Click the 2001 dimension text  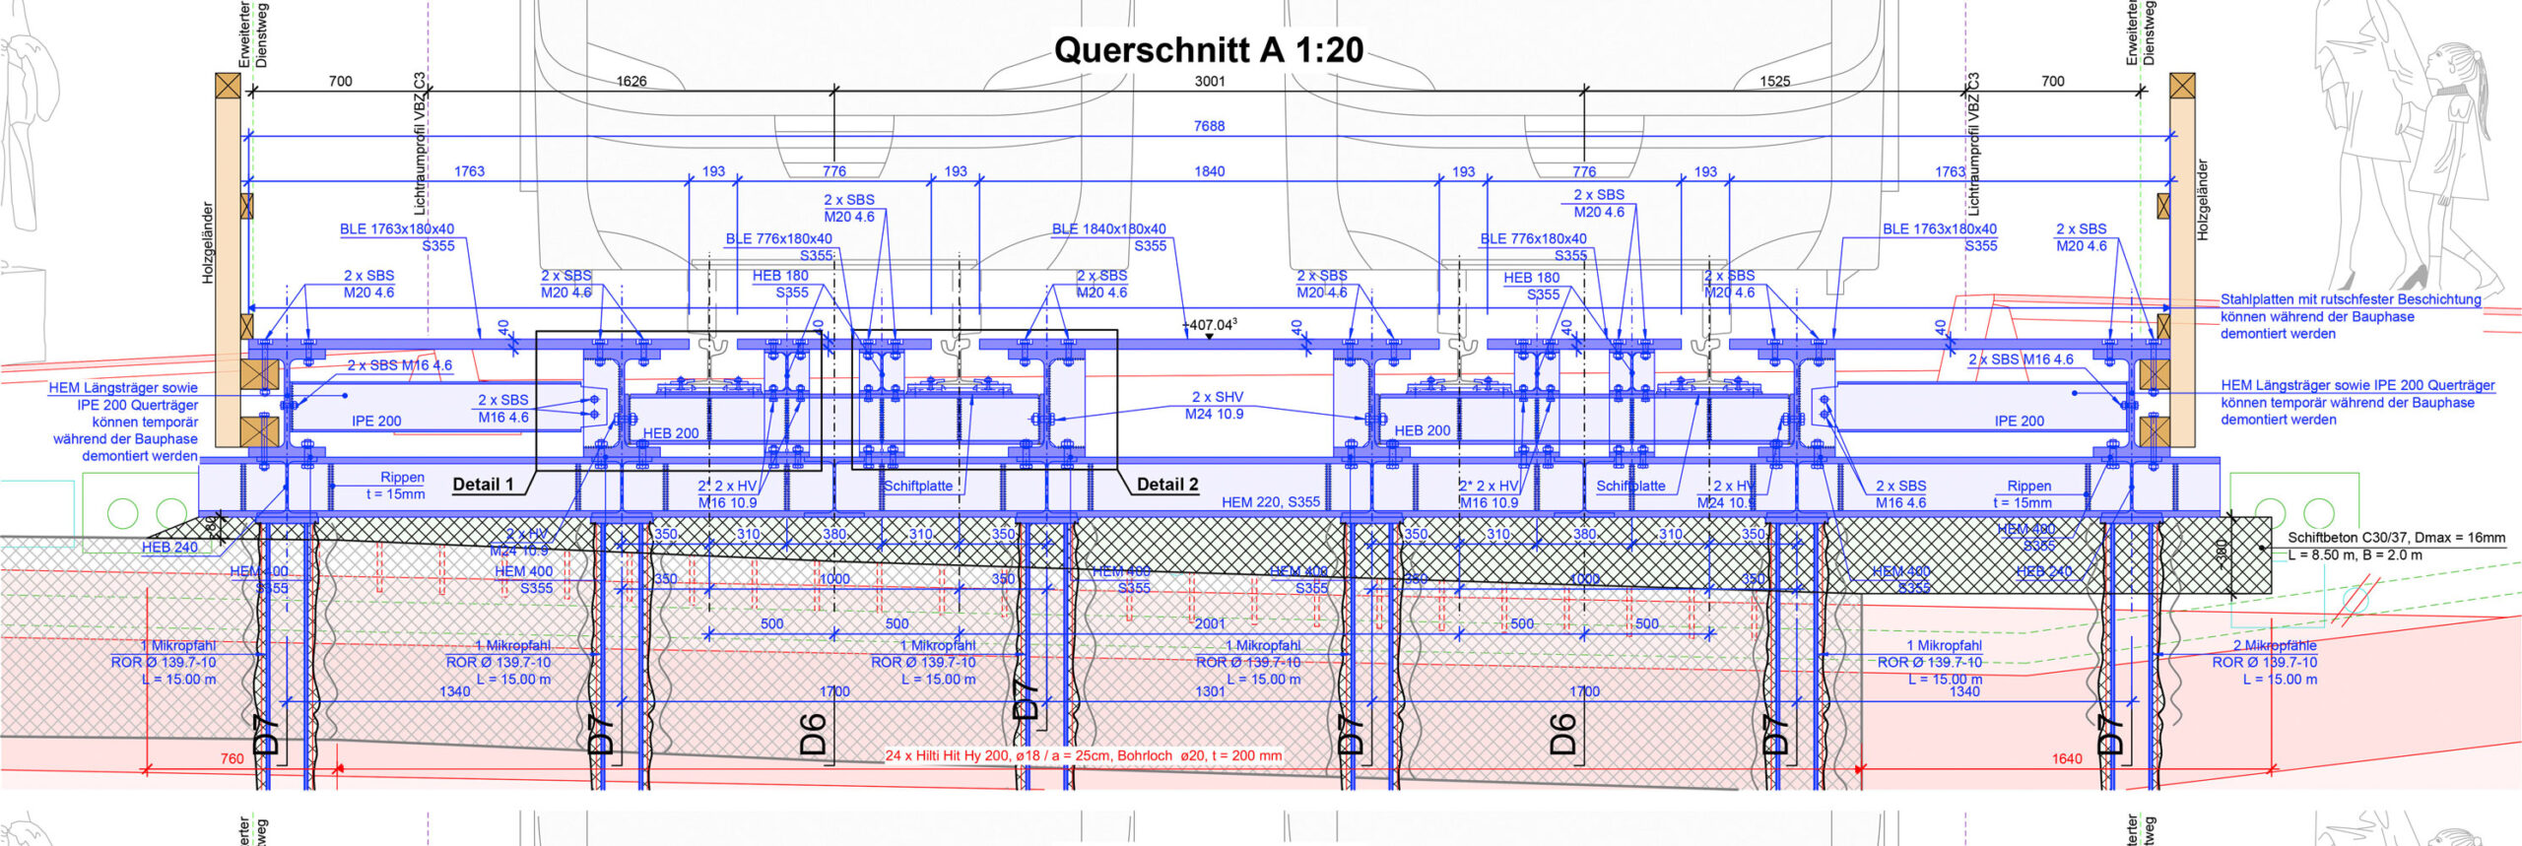pyautogui.click(x=1210, y=623)
